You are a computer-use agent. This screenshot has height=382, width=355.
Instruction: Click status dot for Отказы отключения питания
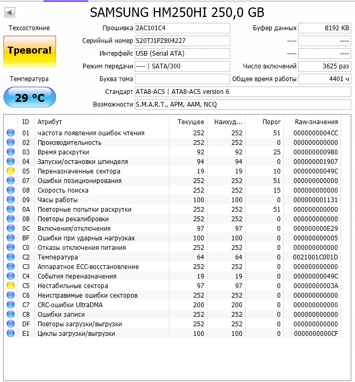(11, 247)
